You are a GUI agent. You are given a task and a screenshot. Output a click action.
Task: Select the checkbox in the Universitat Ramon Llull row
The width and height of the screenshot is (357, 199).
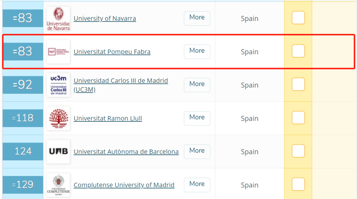298,117
